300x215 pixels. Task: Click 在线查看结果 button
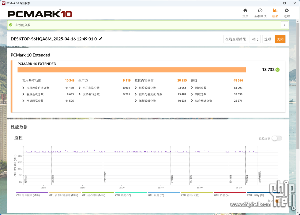(x=235, y=39)
